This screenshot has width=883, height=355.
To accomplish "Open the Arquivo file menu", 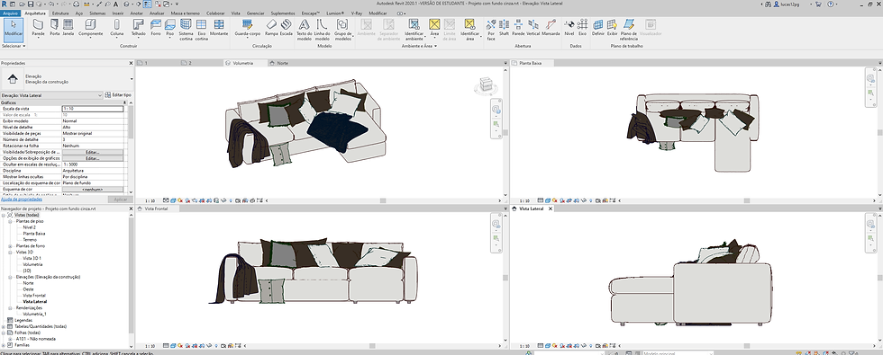I will [11, 13].
